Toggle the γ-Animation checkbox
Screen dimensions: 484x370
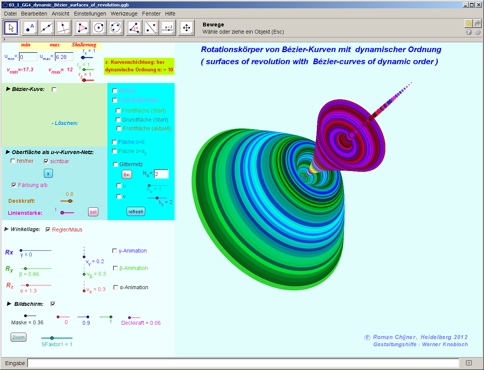click(x=115, y=251)
